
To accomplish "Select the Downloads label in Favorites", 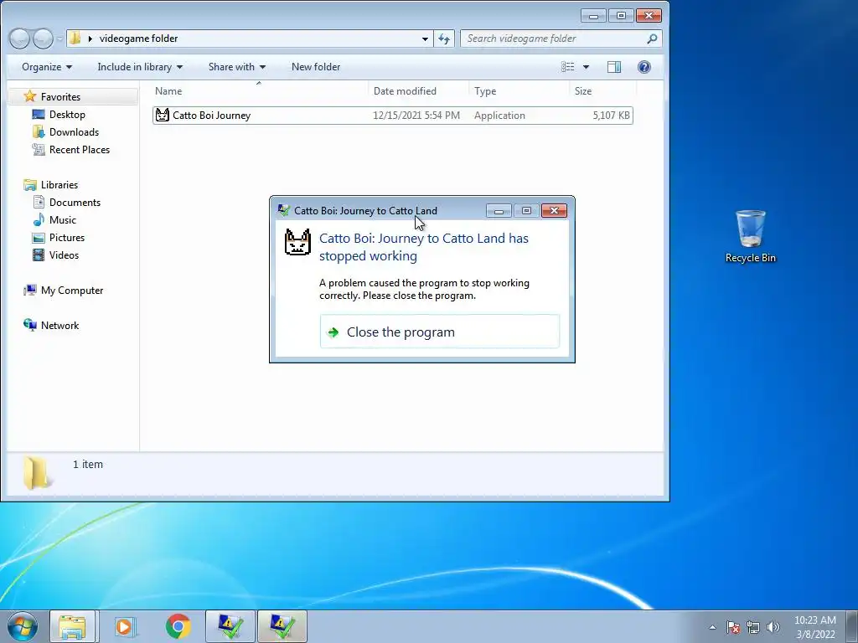I will tap(74, 131).
